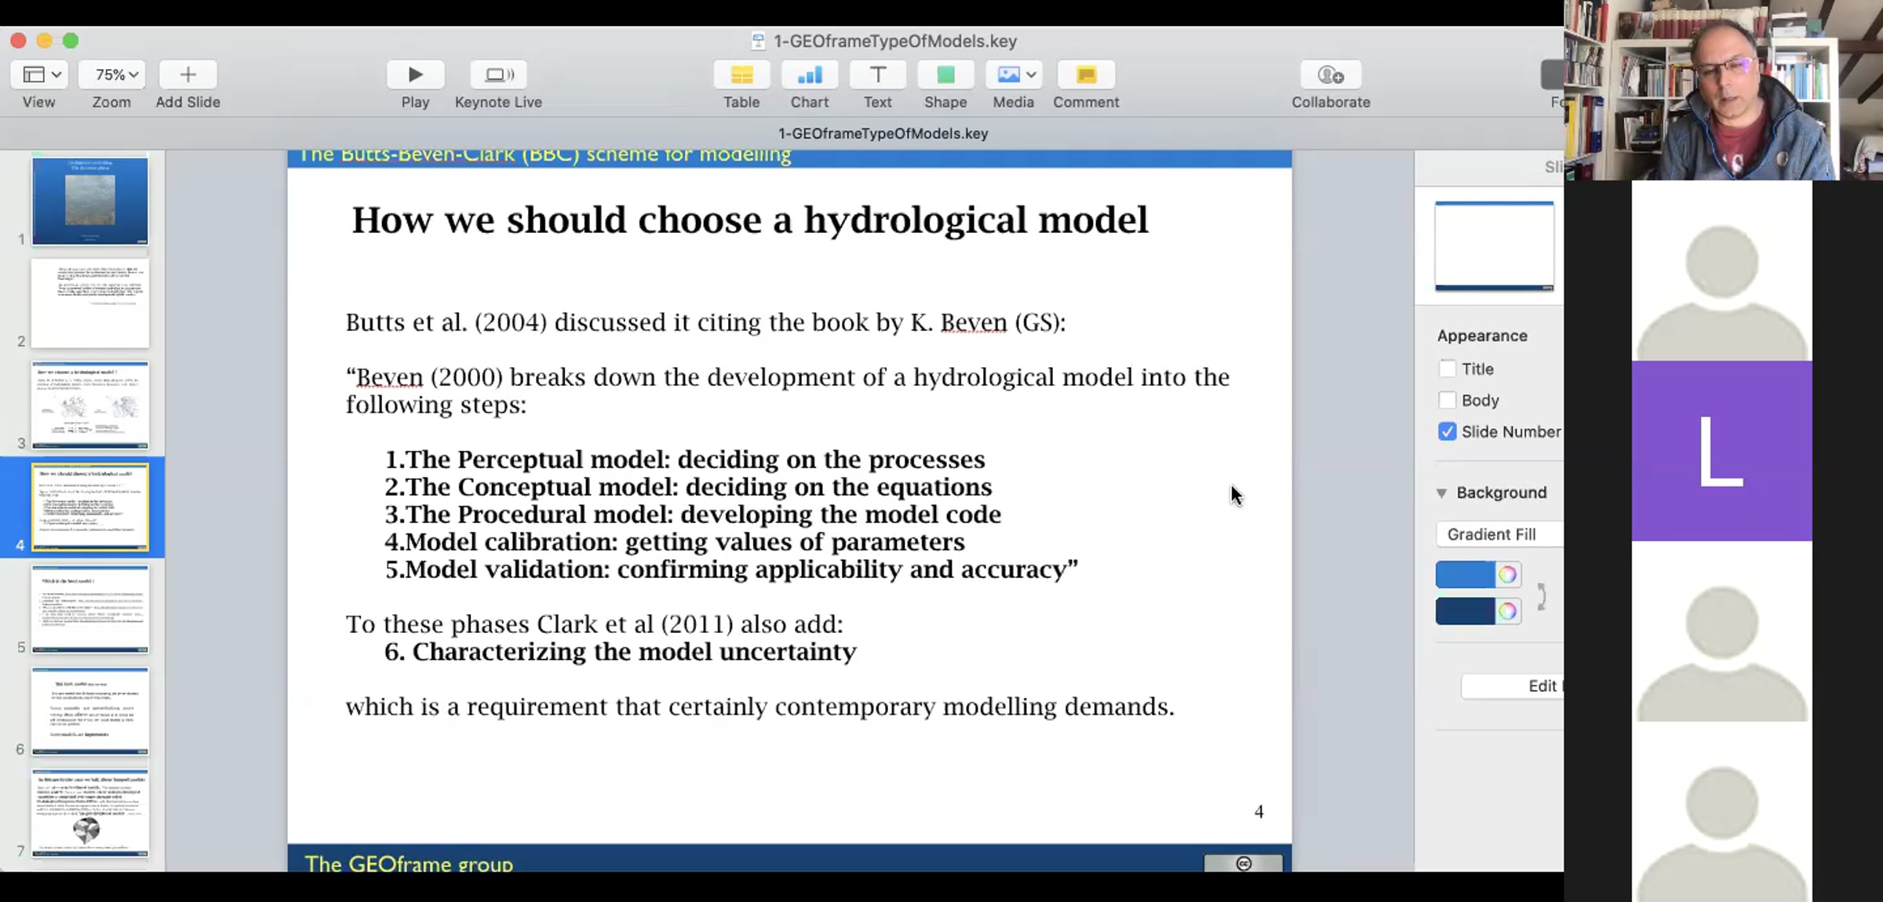Click the 'Butts et al. (2004)' sentence
The height and width of the screenshot is (902, 1883).
[706, 322]
